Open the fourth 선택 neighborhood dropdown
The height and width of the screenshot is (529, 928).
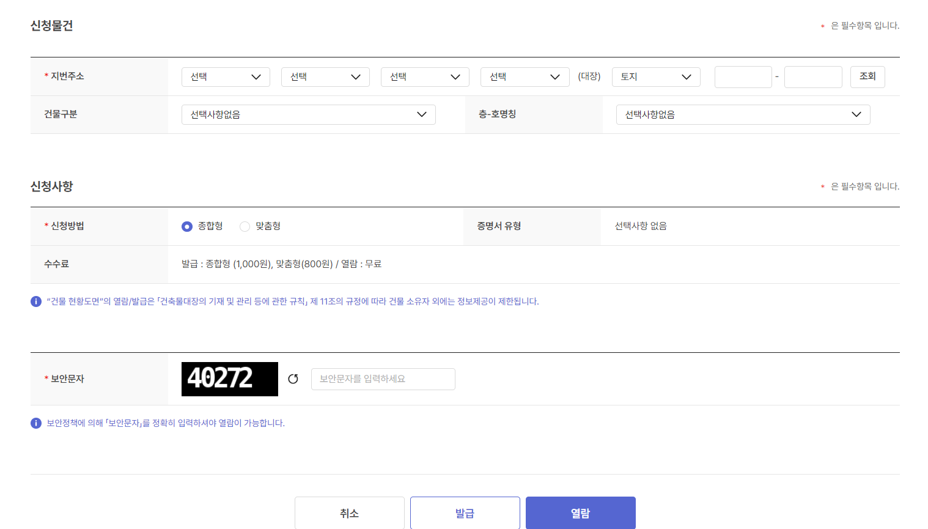[525, 76]
